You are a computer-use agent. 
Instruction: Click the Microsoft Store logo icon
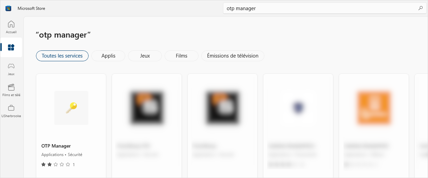pyautogui.click(x=8, y=8)
